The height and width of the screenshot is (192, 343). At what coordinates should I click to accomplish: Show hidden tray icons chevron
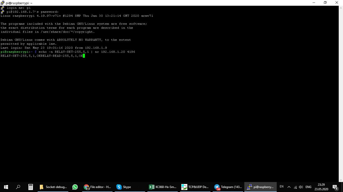[289, 187]
